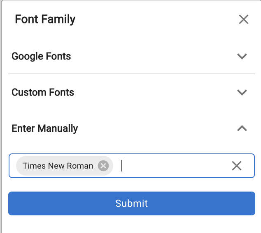Close the Font Family dialog
This screenshot has height=233, width=261.
click(x=244, y=19)
